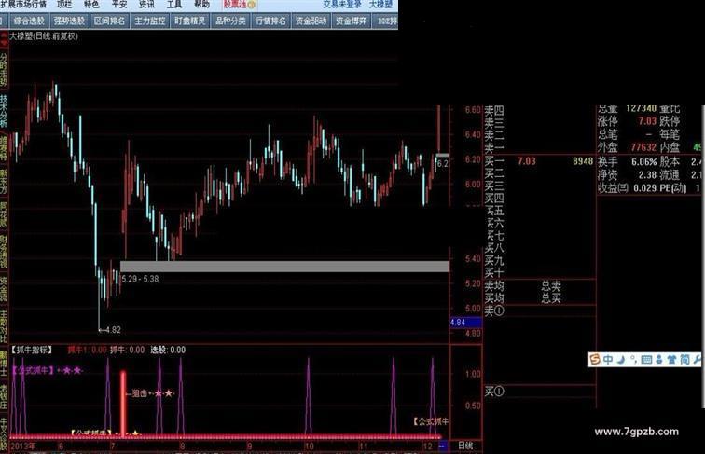Screen dimensions: 705x454
Task: Open the 区间排名 toolbar button
Action: pos(110,21)
